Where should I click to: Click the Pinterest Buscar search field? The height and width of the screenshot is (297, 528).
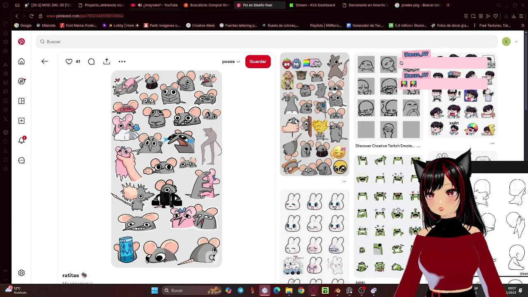pos(266,42)
